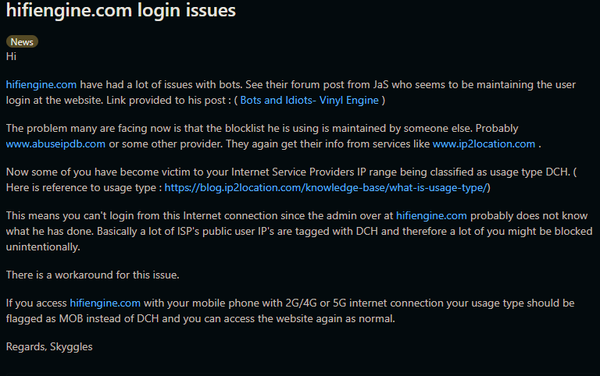Open the blog.ip2location.com what-is-usage-type URL
Viewport: 600px width, 376px height.
point(326,188)
